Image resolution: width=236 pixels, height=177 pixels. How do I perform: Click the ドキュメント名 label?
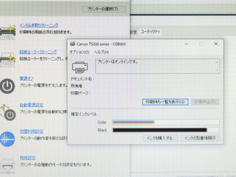click(82, 79)
